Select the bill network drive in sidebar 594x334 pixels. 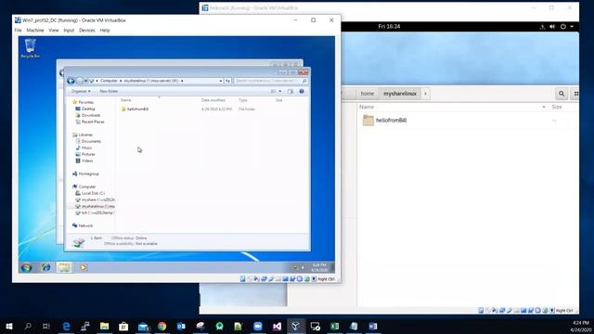pos(95,212)
